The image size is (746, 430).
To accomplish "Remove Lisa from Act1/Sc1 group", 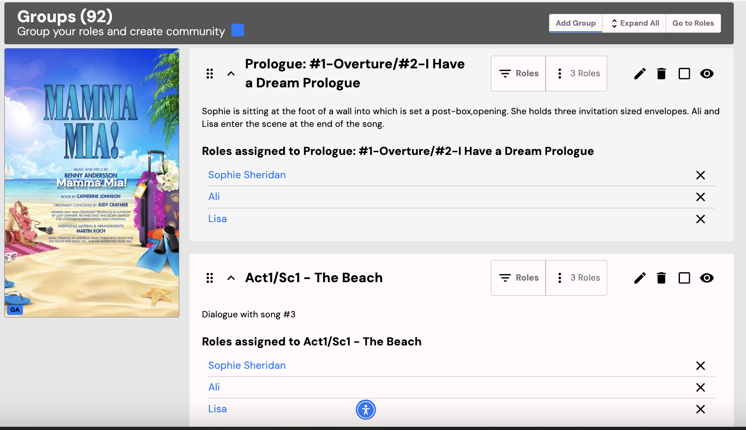I will click(701, 409).
